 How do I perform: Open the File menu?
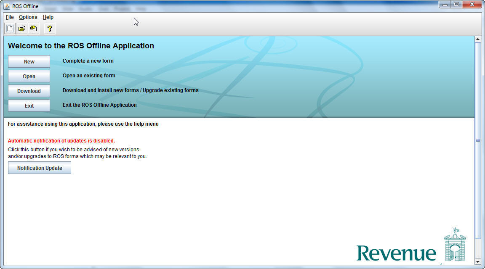click(x=10, y=17)
